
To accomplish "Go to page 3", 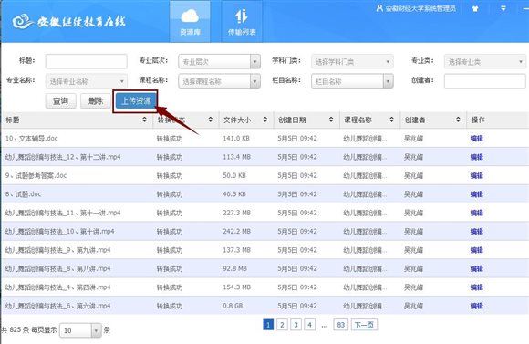I will point(296,325).
